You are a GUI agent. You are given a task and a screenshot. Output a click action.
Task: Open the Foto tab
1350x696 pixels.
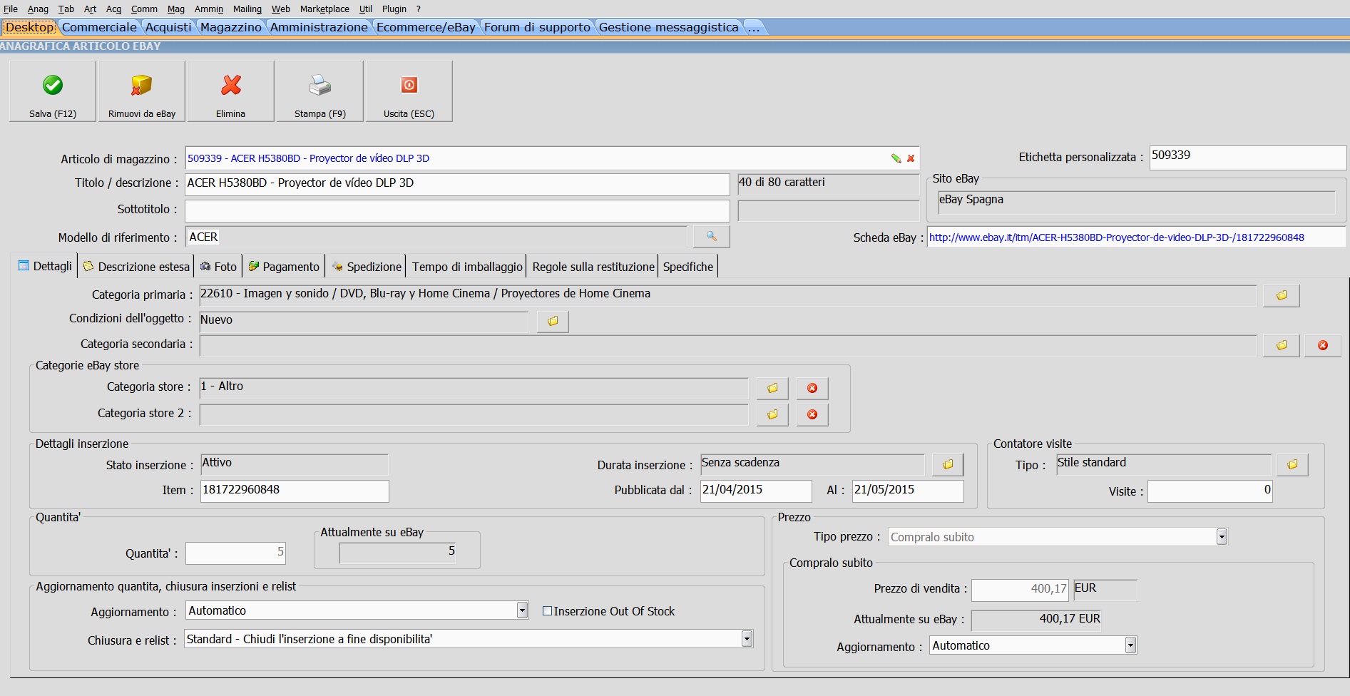218,267
